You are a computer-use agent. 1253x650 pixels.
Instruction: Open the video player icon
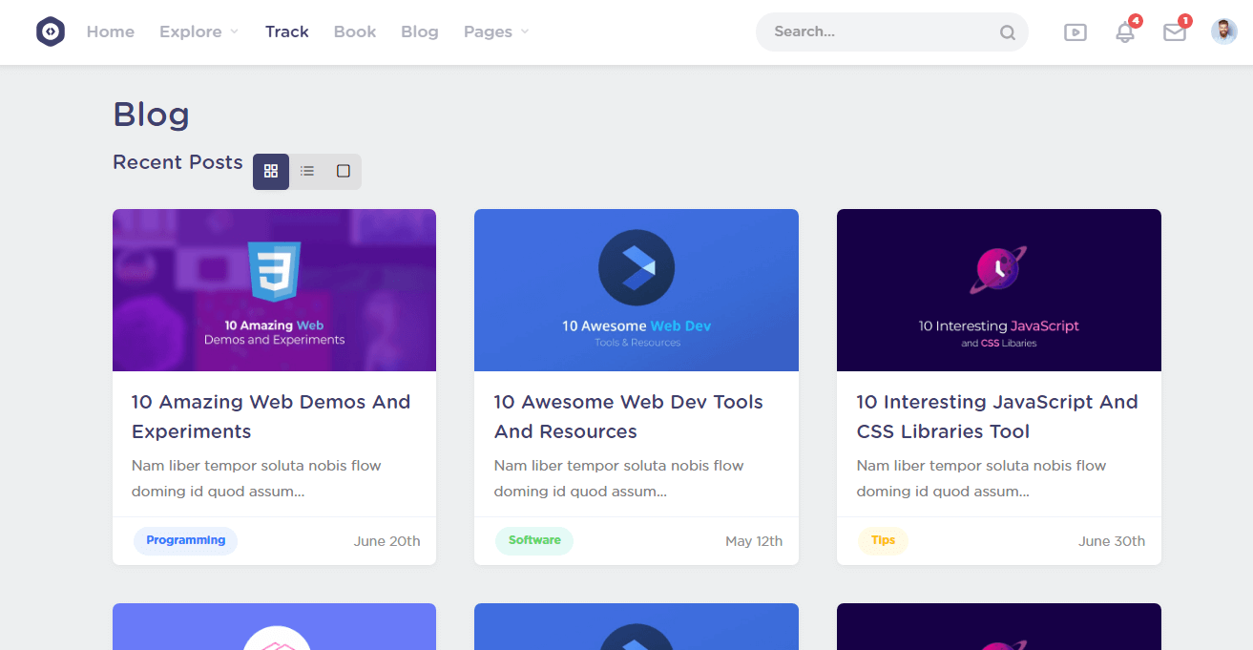click(1075, 32)
